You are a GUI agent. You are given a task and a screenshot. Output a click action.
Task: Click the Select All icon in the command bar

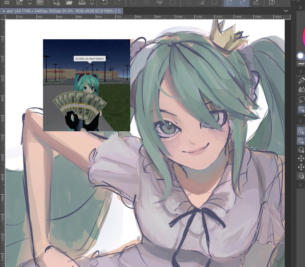214,2
